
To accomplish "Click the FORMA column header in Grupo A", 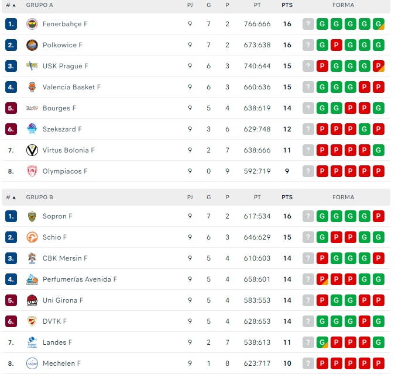I will click(x=344, y=5).
